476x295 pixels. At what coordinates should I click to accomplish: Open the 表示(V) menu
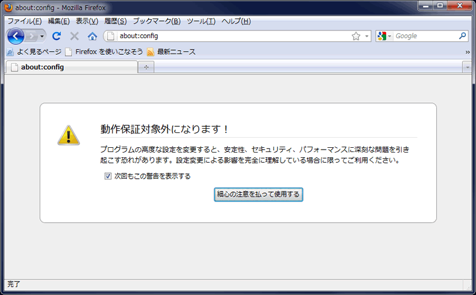[x=87, y=21]
